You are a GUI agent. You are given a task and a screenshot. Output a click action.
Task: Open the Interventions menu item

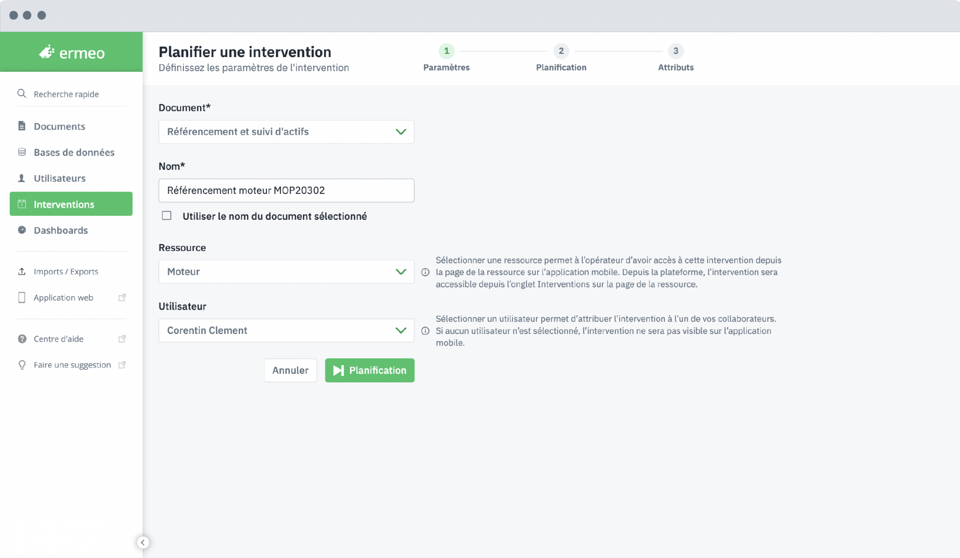click(x=71, y=204)
